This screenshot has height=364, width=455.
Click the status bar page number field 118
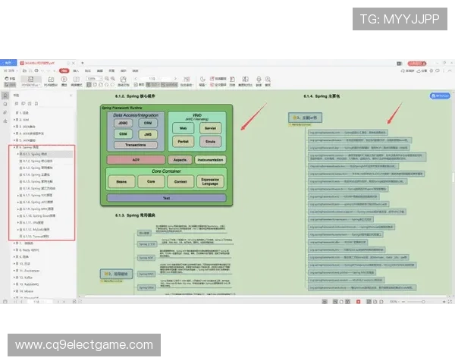click(39, 302)
